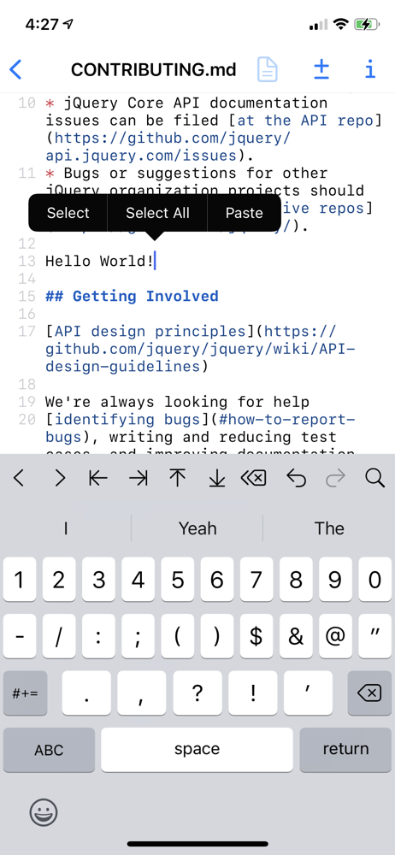Choose Paste in the popup menu
Viewport: 395px width, 855px height.
[x=245, y=213]
